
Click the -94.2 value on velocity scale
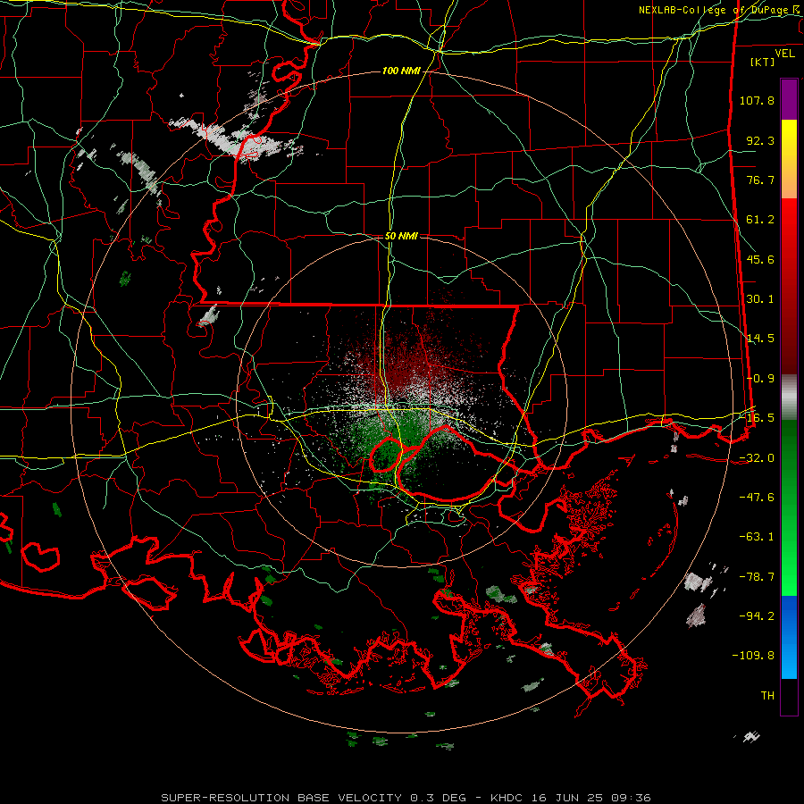(x=757, y=616)
